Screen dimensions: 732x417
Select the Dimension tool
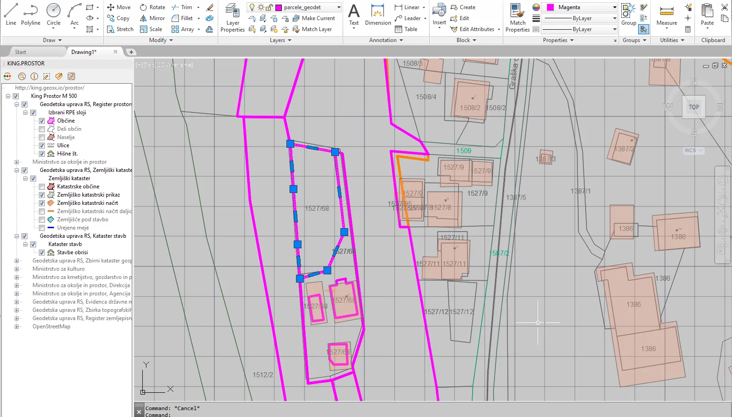click(378, 15)
